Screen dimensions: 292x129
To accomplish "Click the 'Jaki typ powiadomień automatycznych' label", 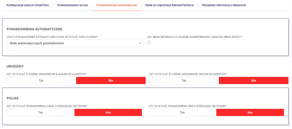I will 52,37.
